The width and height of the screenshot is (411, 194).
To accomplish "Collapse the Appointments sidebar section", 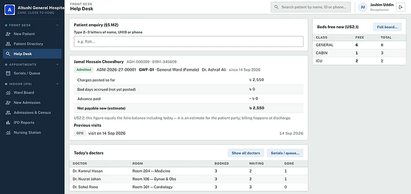I will [x=58, y=64].
